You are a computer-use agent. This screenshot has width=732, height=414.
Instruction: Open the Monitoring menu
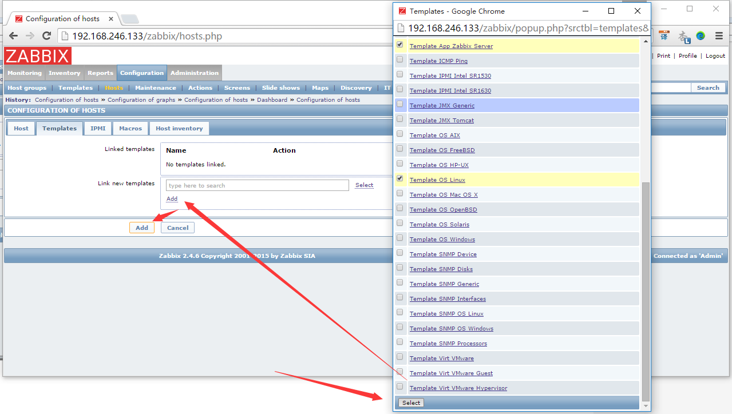point(25,73)
